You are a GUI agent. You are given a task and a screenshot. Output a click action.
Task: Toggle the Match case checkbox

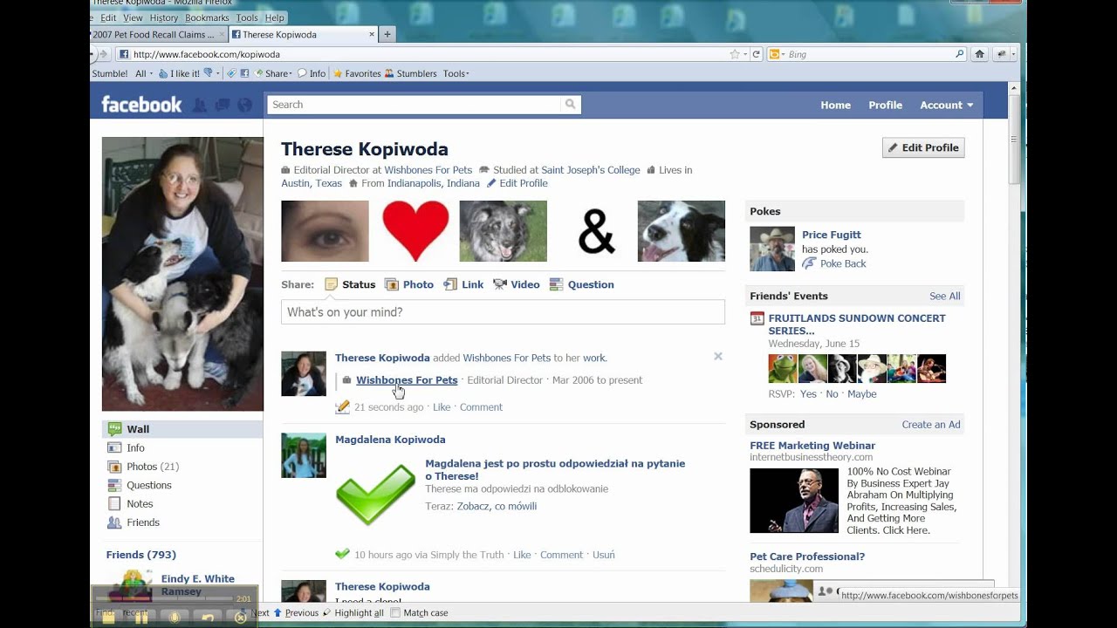pos(395,612)
